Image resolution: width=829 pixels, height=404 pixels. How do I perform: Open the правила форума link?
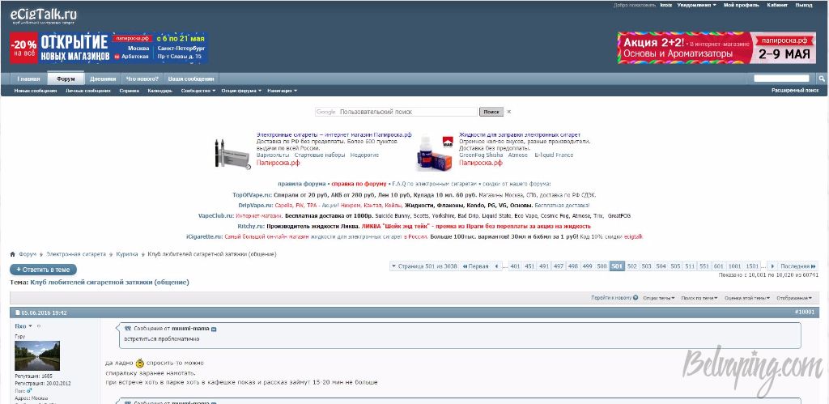click(x=302, y=184)
